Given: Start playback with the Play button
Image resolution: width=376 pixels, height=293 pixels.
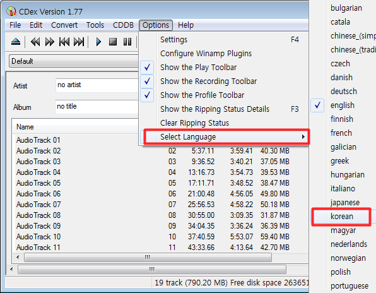Looking at the screenshot, I should tap(98, 42).
